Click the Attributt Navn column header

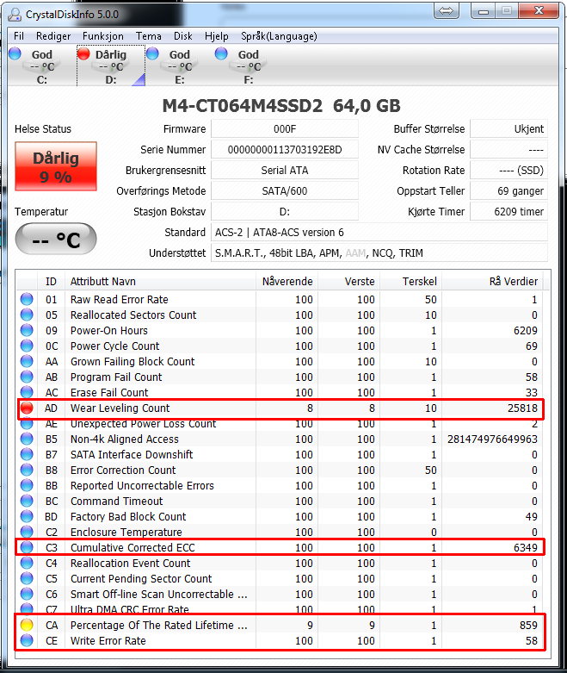pos(160,282)
